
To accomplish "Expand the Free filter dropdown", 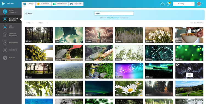I will click(x=30, y=23).
